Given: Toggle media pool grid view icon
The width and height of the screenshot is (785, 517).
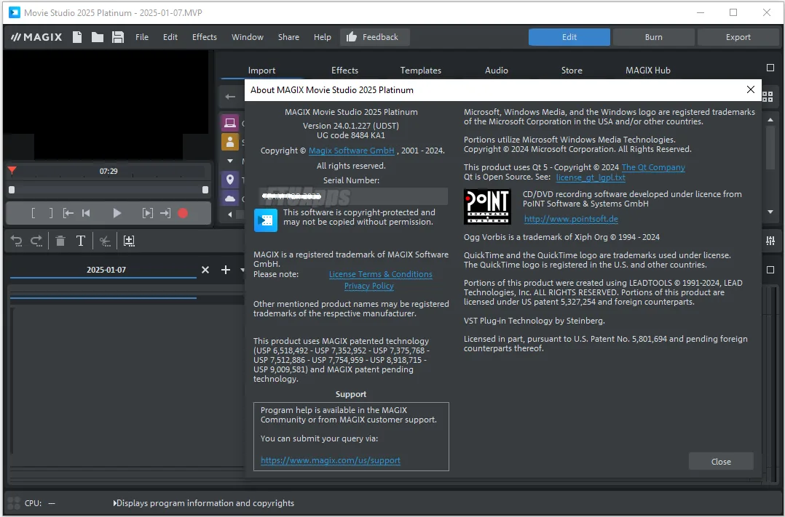Looking at the screenshot, I should pos(768,97).
